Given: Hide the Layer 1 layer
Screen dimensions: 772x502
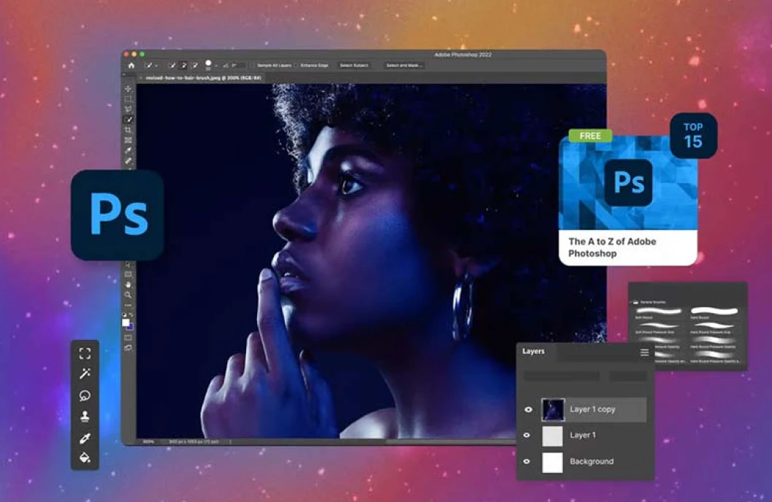Looking at the screenshot, I should [527, 435].
